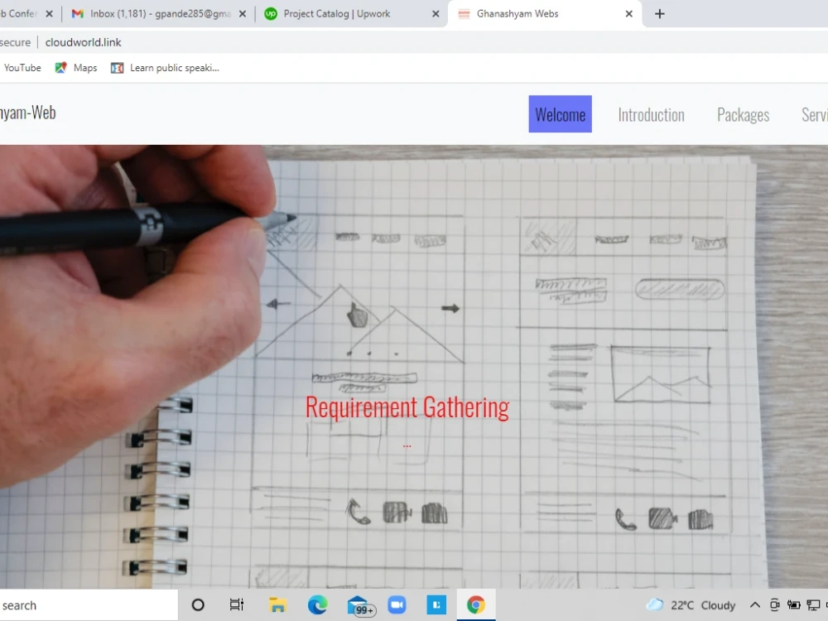Screen dimensions: 828x621
Task: Click the cloudworld.link address bar
Action: point(84,42)
